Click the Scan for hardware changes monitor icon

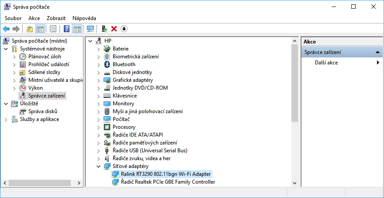point(90,29)
